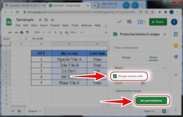Click the Redo icon
The image size is (183, 117).
pos(16,32)
